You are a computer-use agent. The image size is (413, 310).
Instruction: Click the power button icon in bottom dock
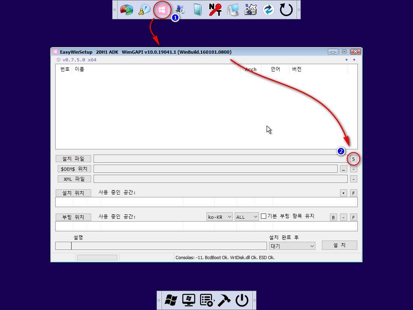[x=242, y=300]
